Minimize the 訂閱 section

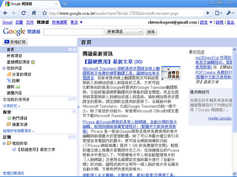[x=70, y=137]
